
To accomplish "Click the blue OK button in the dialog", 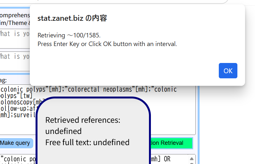I will [228, 71].
